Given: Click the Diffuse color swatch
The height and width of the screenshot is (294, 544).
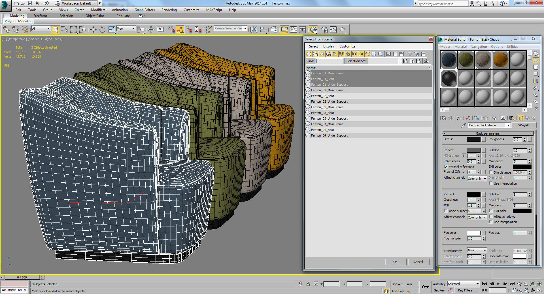Looking at the screenshot, I should (x=474, y=139).
